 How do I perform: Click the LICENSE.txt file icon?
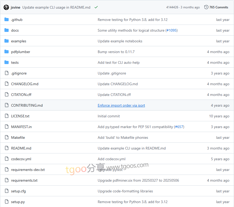point(7,116)
